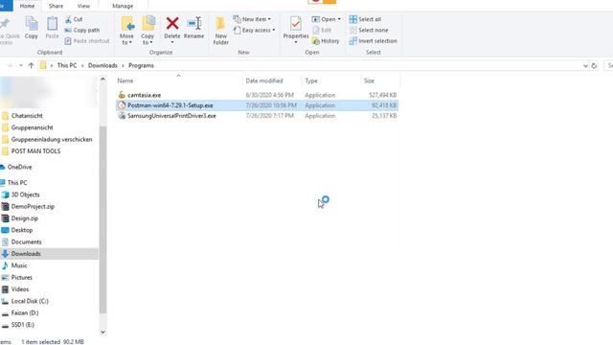Open SSD1 (E:) drive
Image resolution: width=613 pixels, height=345 pixels.
coord(23,325)
